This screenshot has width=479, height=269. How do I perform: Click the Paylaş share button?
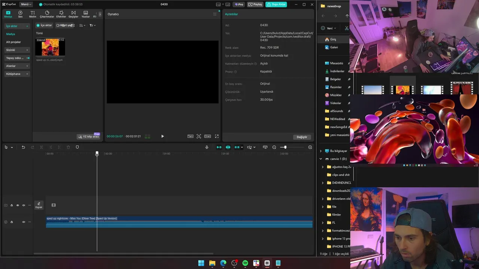tap(256, 4)
